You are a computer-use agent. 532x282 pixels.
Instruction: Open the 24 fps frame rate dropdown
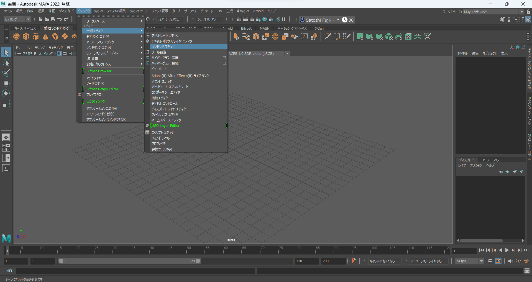(481, 261)
